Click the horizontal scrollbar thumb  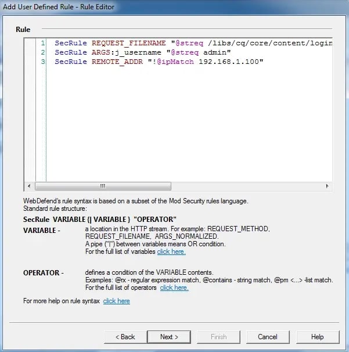pyautogui.click(x=103, y=186)
